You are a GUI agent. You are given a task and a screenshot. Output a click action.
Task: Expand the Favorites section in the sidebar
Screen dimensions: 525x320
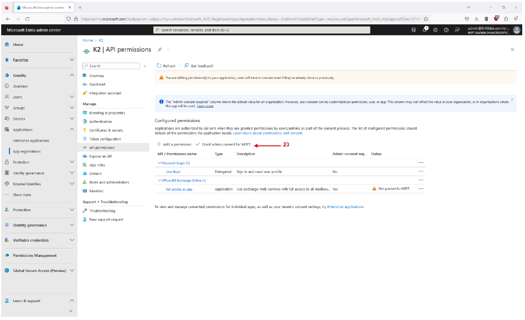click(x=72, y=60)
